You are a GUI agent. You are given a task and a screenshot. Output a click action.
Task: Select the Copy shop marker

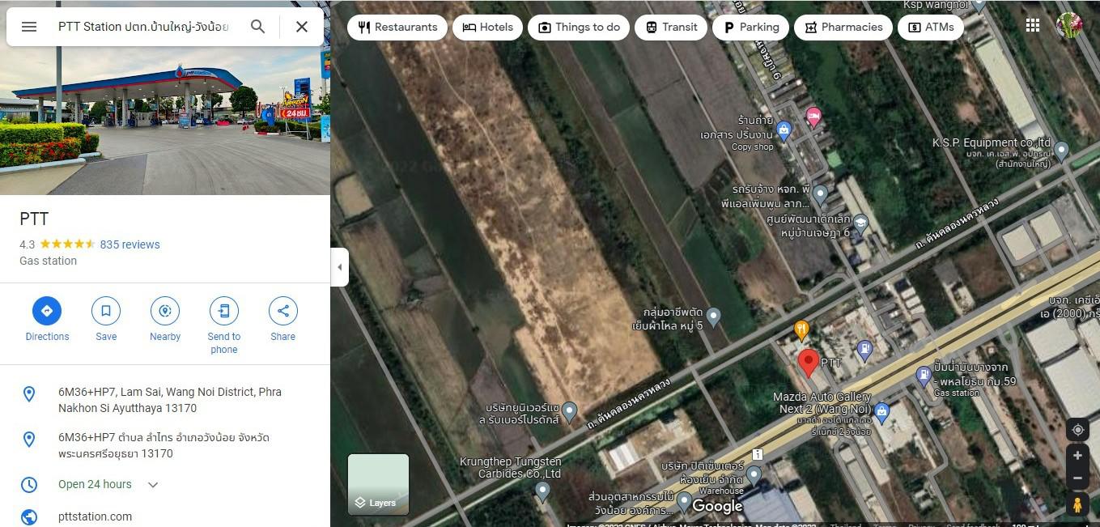tap(784, 130)
